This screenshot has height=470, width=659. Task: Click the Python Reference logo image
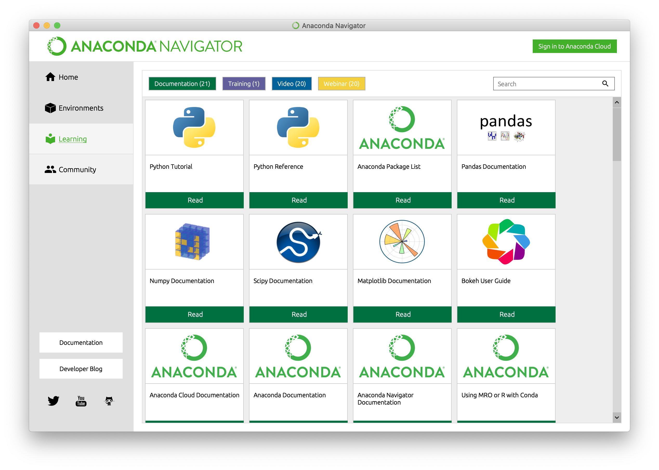pyautogui.click(x=298, y=127)
